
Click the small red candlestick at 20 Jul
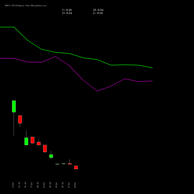(x=39, y=144)
